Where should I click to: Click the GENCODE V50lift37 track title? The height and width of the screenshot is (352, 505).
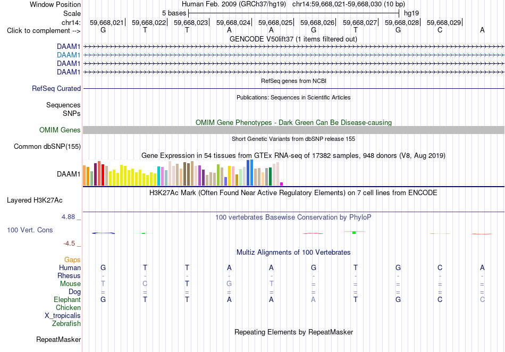point(293,39)
